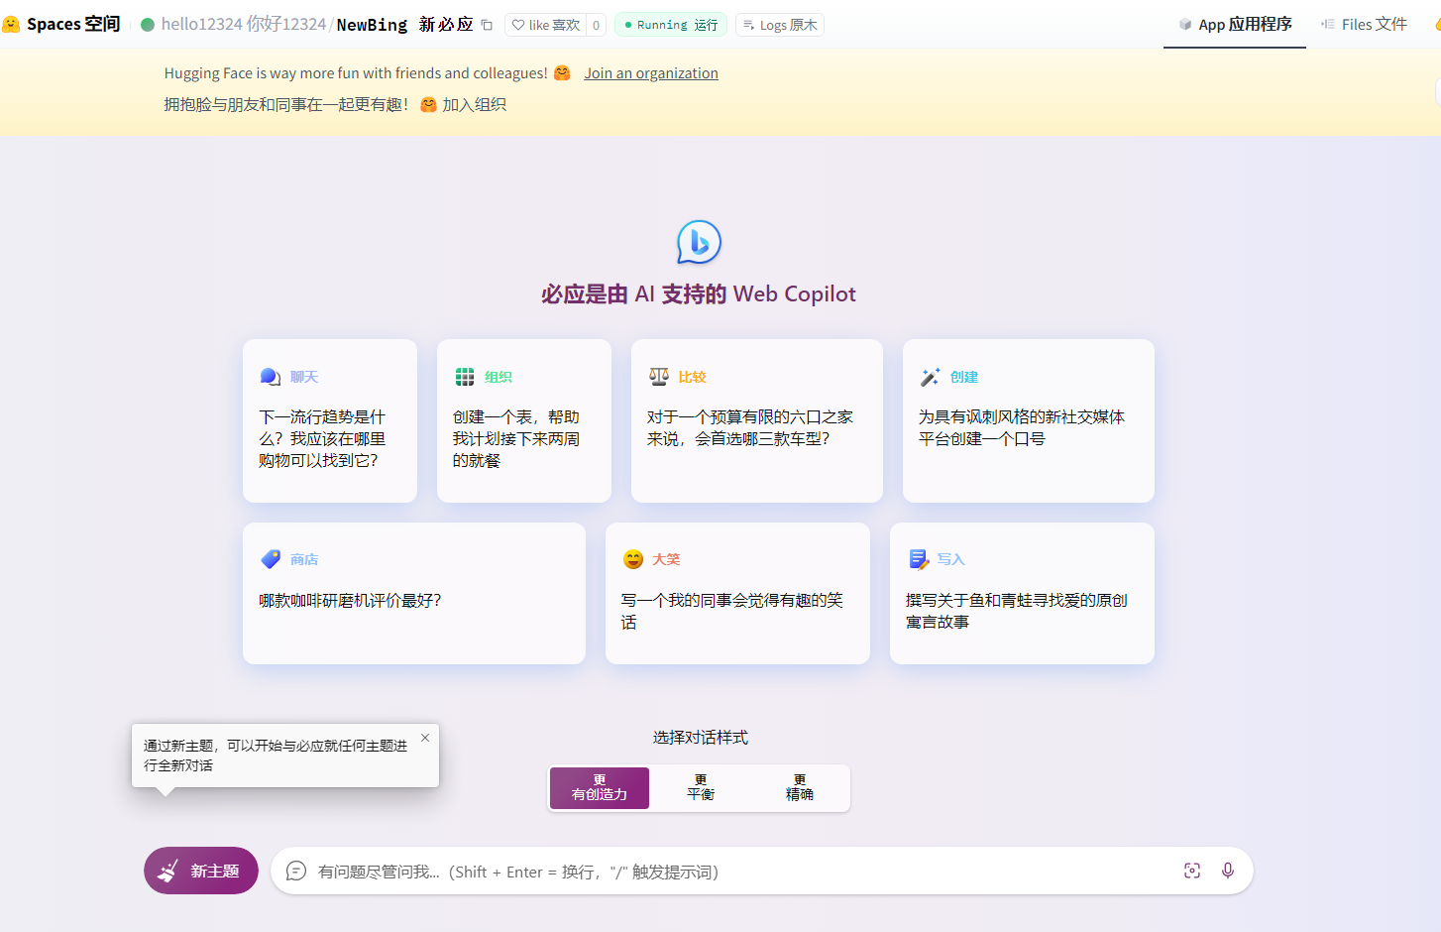Select the More Creative conversation style
Image resolution: width=1441 pixels, height=932 pixels.
600,788
